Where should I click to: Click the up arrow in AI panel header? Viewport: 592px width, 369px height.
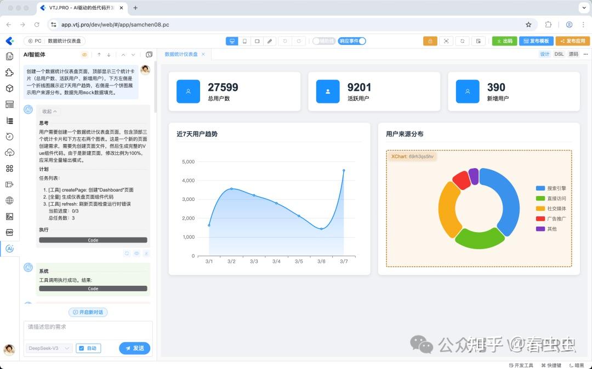99,55
